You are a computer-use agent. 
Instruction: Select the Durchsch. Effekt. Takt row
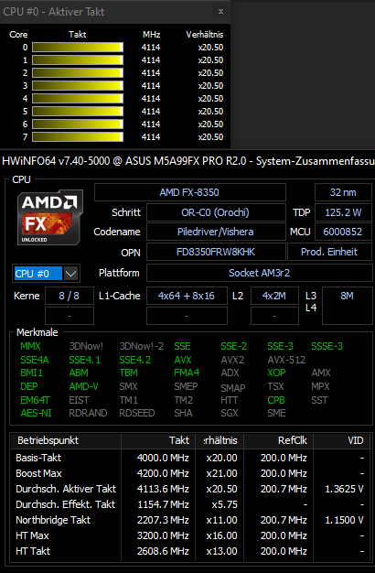coord(190,504)
